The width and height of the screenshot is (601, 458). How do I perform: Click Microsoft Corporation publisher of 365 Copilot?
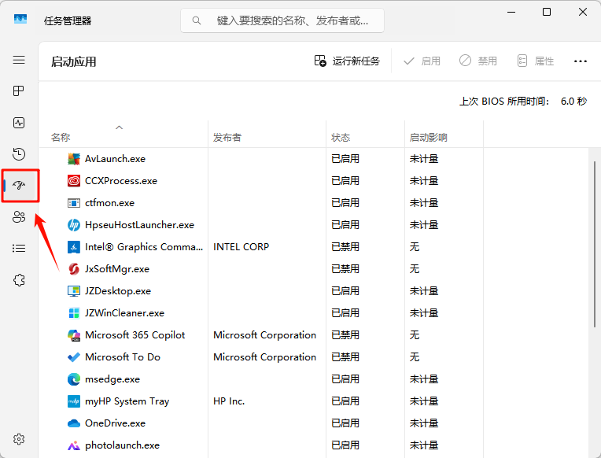click(x=264, y=335)
